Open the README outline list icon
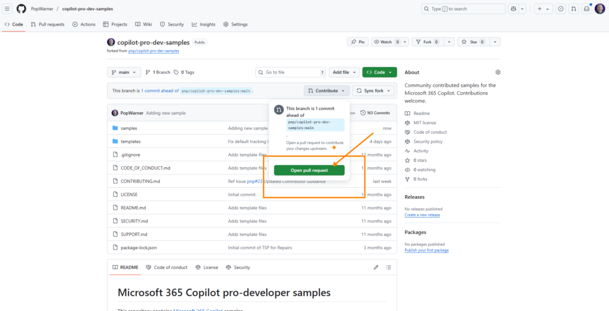The height and width of the screenshot is (311, 609). pyautogui.click(x=388, y=268)
